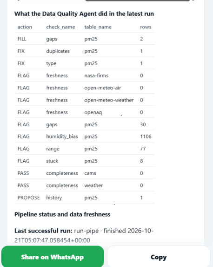Click the table_name column header
Screen dimensions: 213x267
coord(98,27)
